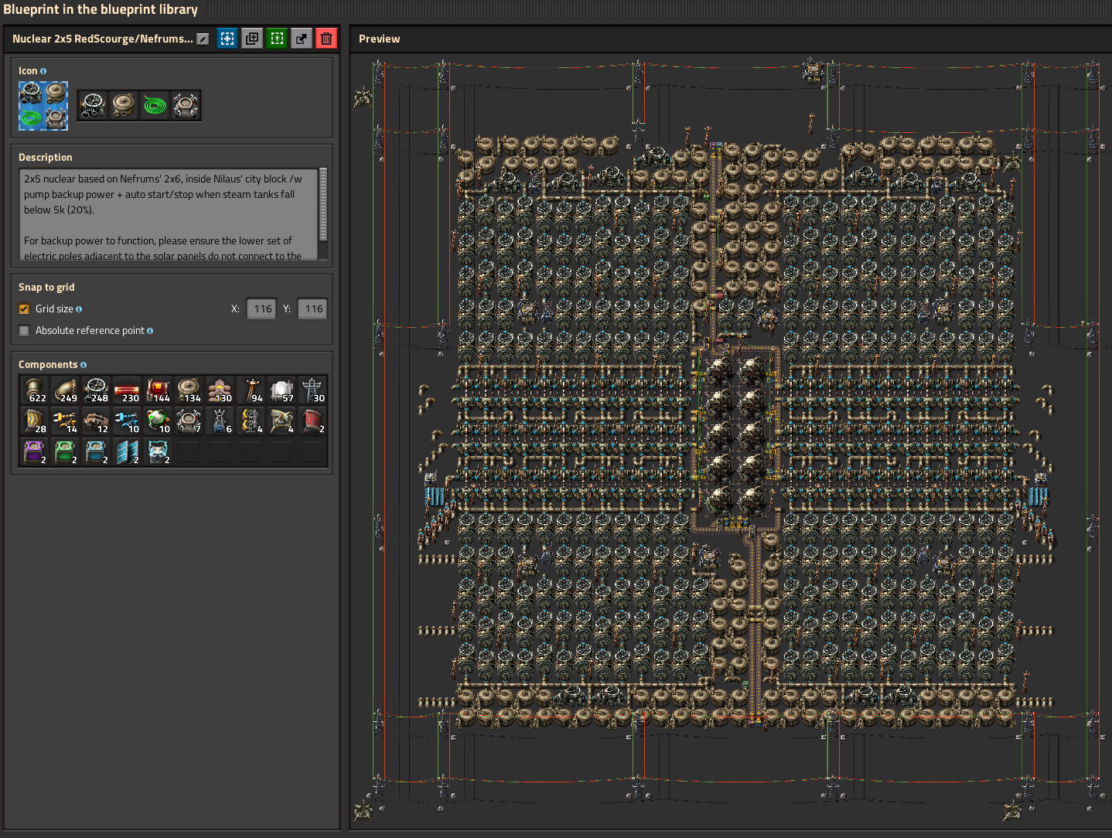This screenshot has width=1112, height=838.
Task: Click the pipe component showing 622
Action: tap(34, 390)
